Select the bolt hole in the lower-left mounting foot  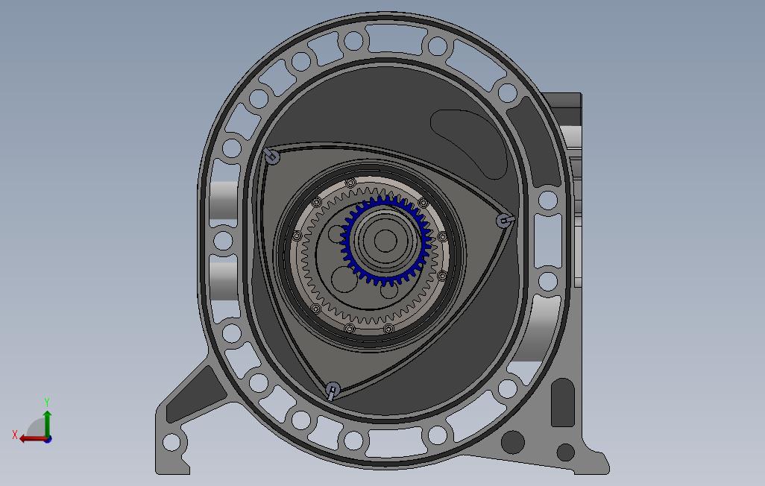(171, 442)
